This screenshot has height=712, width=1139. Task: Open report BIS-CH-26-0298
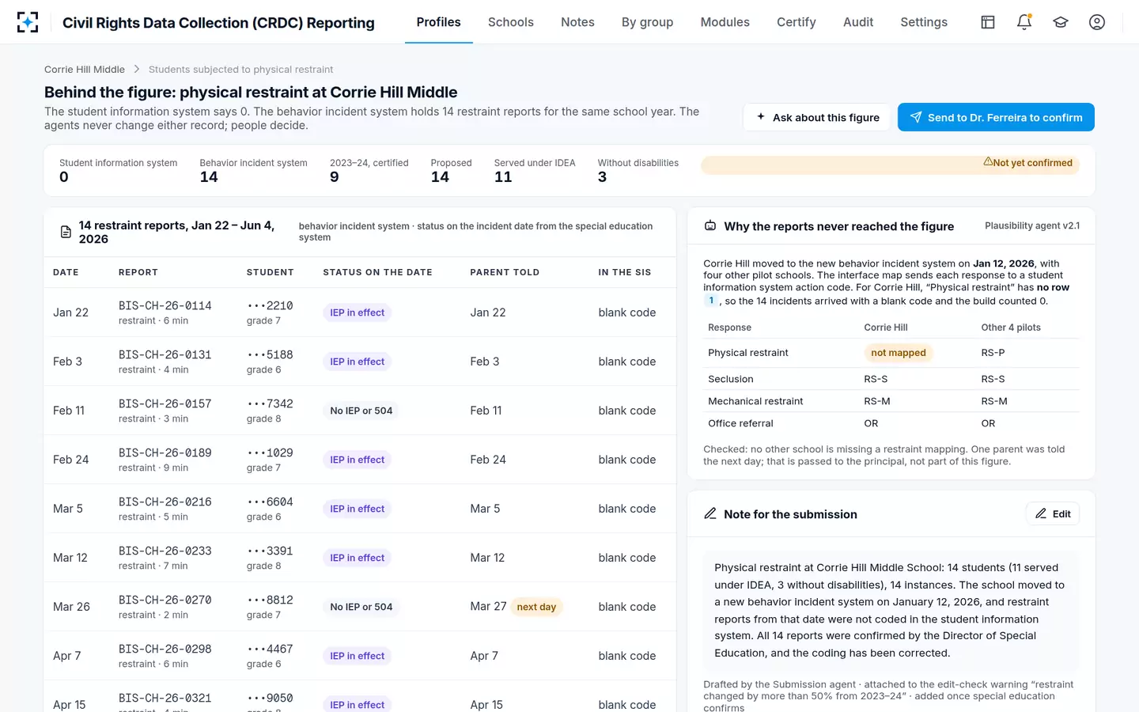tap(165, 649)
